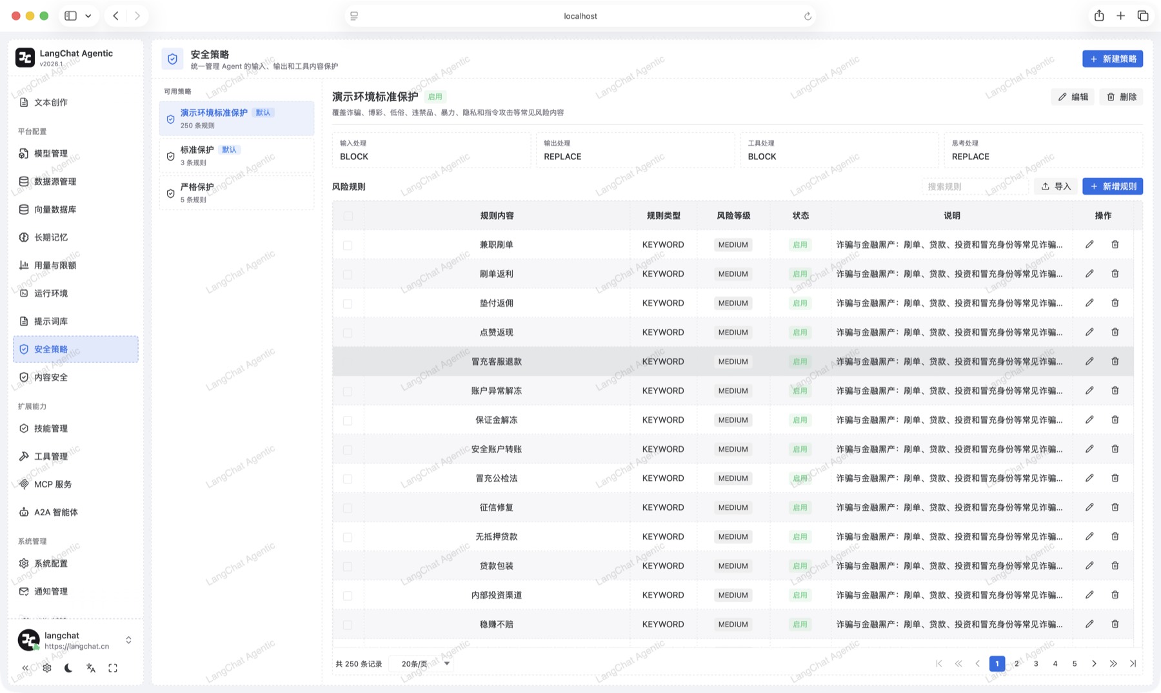Navigate to 内容安全 menu item
The width and height of the screenshot is (1161, 693).
[x=75, y=377]
